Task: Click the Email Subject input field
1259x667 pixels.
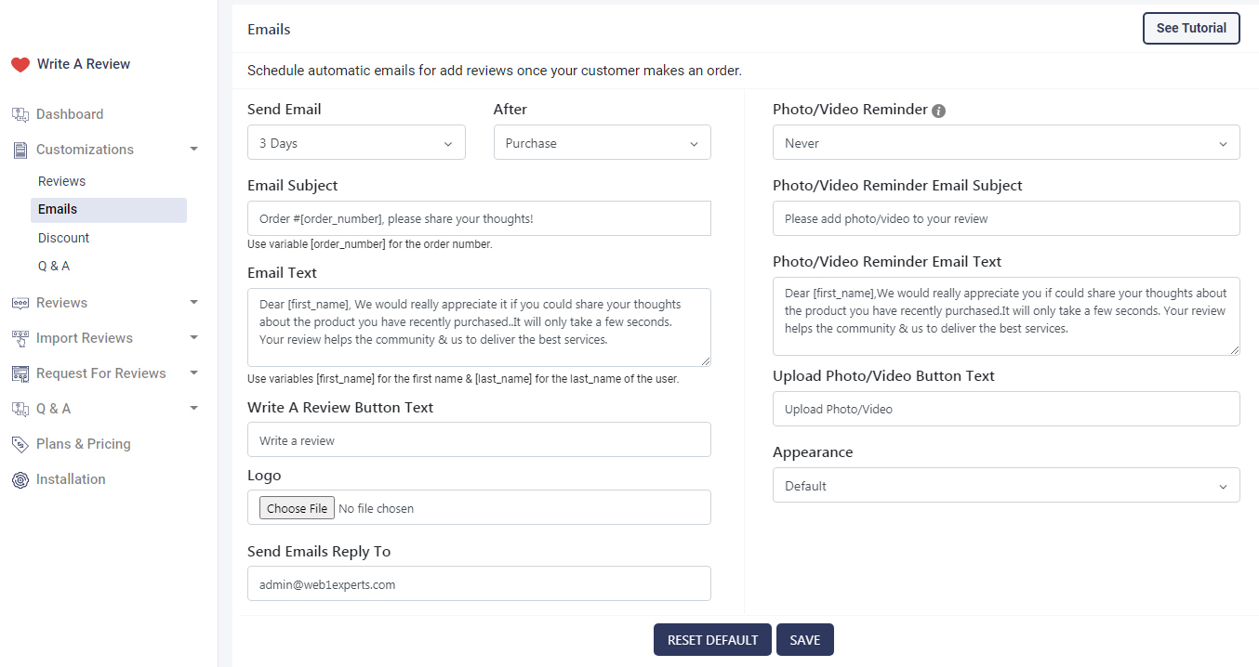Action: pyautogui.click(x=479, y=218)
